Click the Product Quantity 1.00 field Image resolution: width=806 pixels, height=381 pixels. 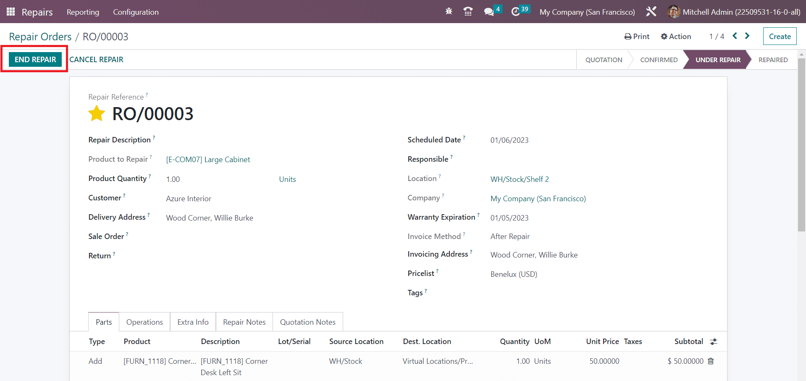tap(173, 179)
